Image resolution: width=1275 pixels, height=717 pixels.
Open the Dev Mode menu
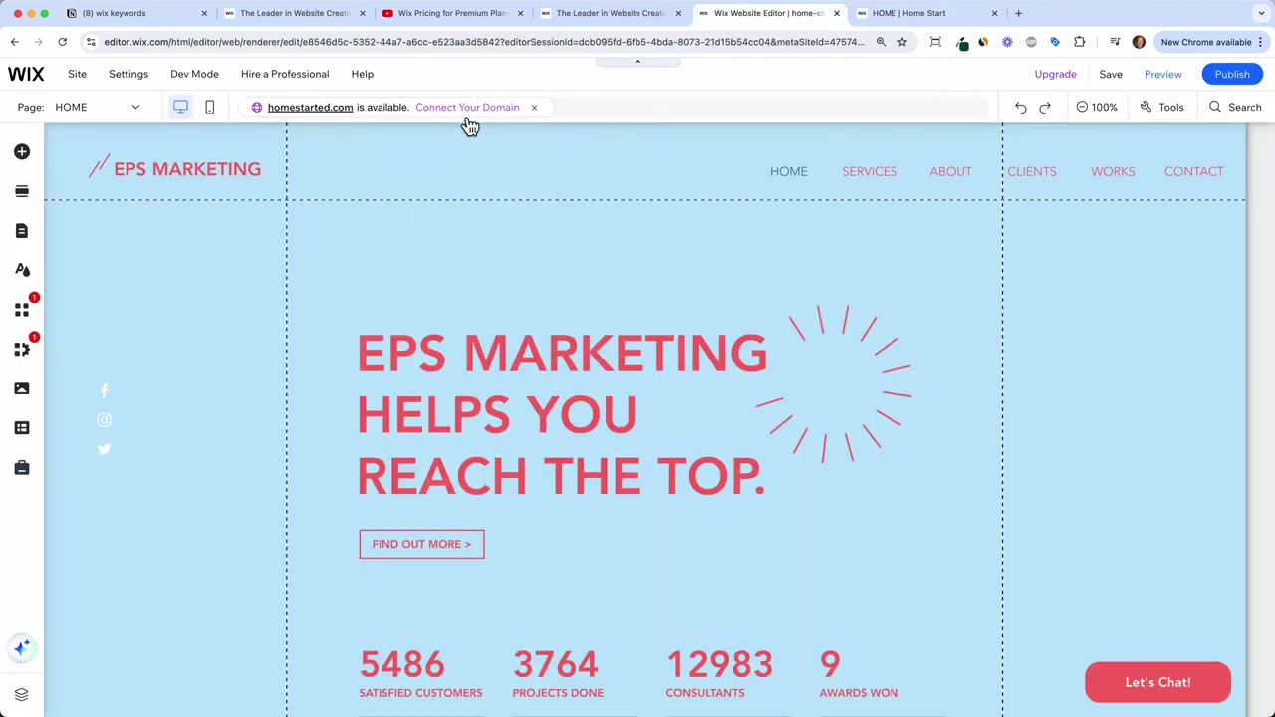(x=194, y=74)
